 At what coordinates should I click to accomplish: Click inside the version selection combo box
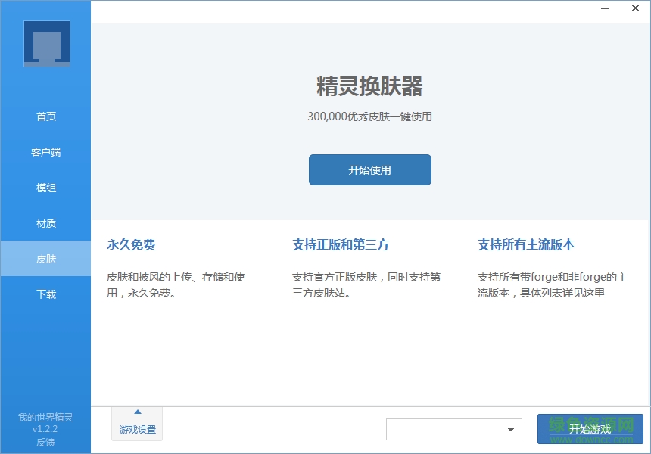447,429
